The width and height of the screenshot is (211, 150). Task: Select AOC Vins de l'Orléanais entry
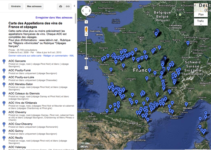pos(23,103)
